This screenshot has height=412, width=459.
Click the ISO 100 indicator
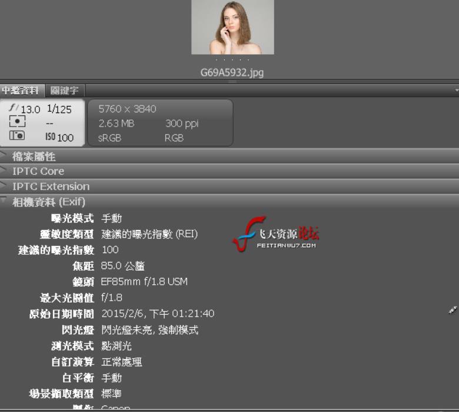(x=59, y=137)
